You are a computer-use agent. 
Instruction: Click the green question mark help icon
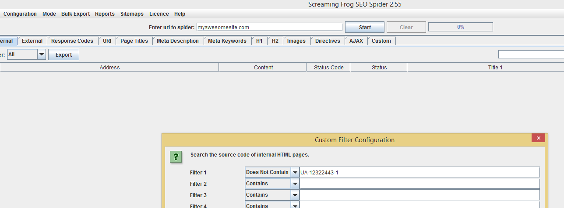pos(176,157)
